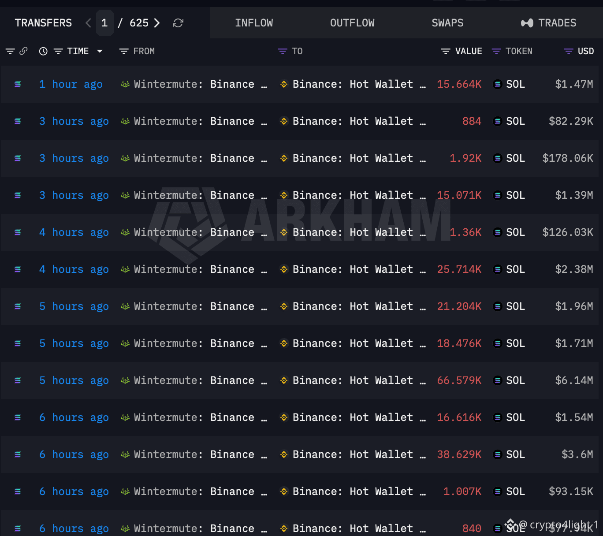Go to the previous transfers page
The width and height of the screenshot is (603, 536).
[x=88, y=23]
